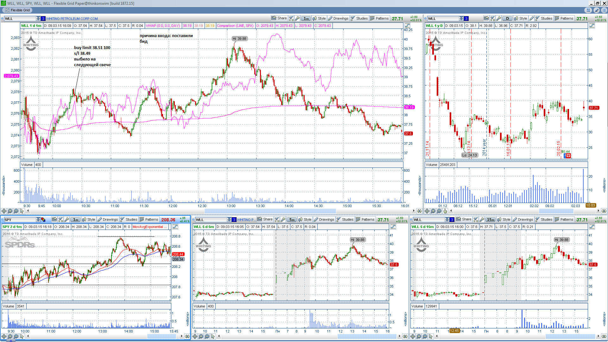Open the Patterns menu in the WLL 1m chart
Image resolution: width=608 pixels, height=342 pixels.
tap(379, 18)
